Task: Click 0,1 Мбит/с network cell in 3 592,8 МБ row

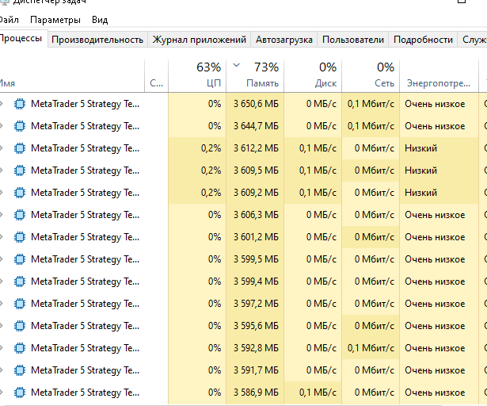Action: [x=371, y=348]
